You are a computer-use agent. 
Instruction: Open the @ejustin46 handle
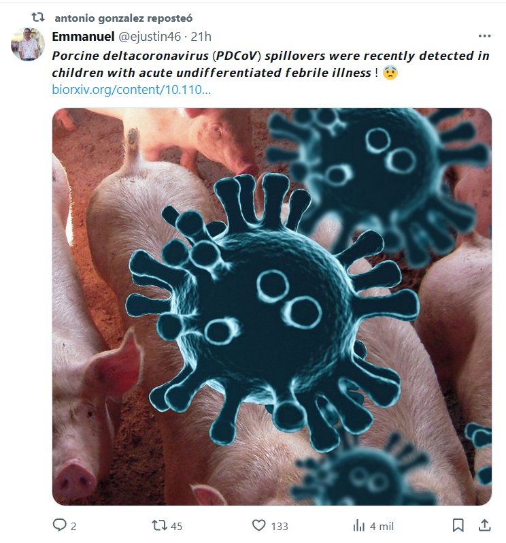coord(150,36)
